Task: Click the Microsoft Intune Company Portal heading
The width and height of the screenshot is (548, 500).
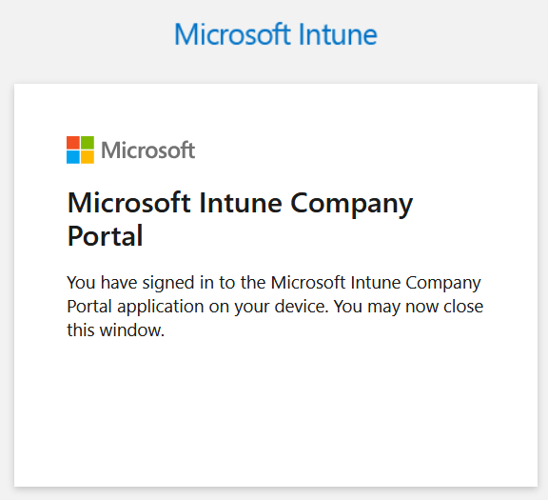Action: coord(240,219)
